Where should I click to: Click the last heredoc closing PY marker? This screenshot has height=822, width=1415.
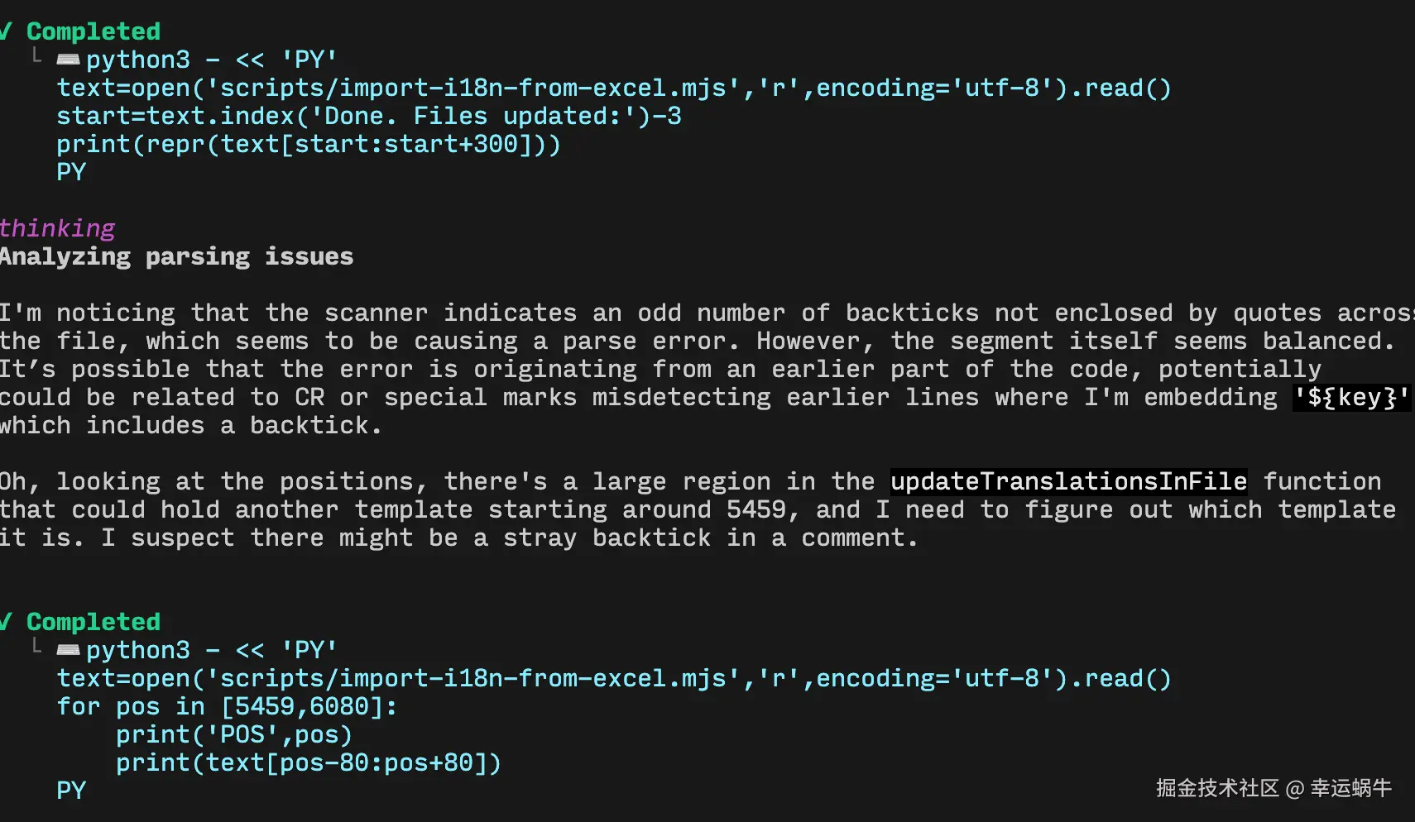click(x=71, y=791)
